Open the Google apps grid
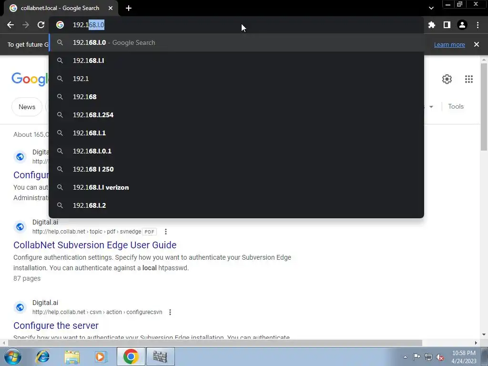 (469, 79)
